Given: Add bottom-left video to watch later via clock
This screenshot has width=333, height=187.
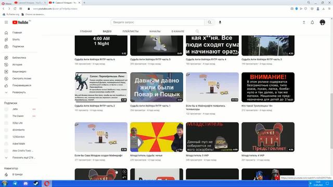Looking at the screenshot, I should point(124,172).
